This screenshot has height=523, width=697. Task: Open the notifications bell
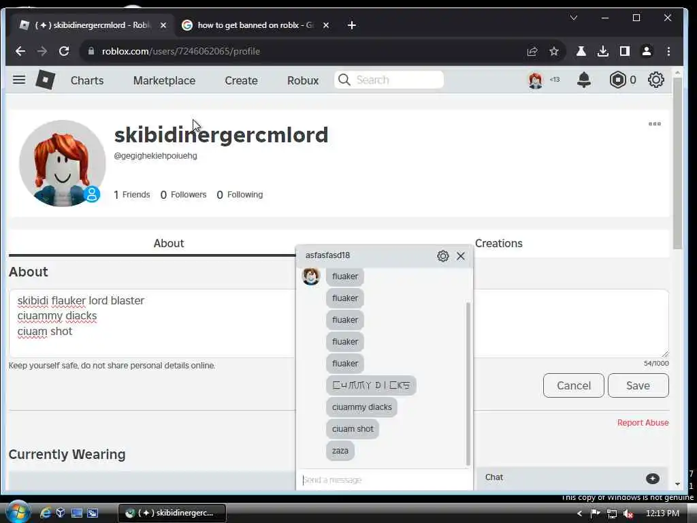tap(583, 80)
